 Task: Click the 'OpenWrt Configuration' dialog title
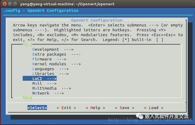pyautogui.click(x=97, y=20)
